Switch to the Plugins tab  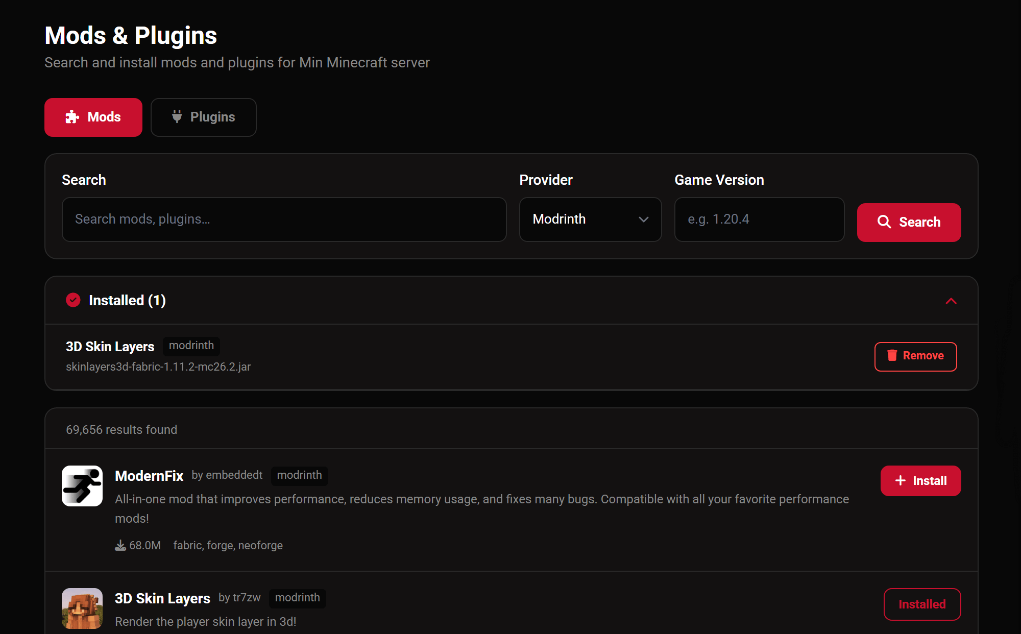coord(204,117)
